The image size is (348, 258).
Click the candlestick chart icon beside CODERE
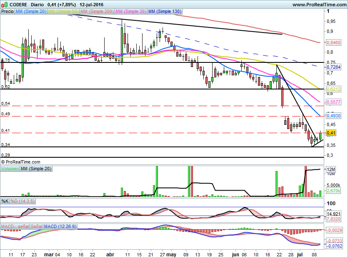[x=5, y=4]
